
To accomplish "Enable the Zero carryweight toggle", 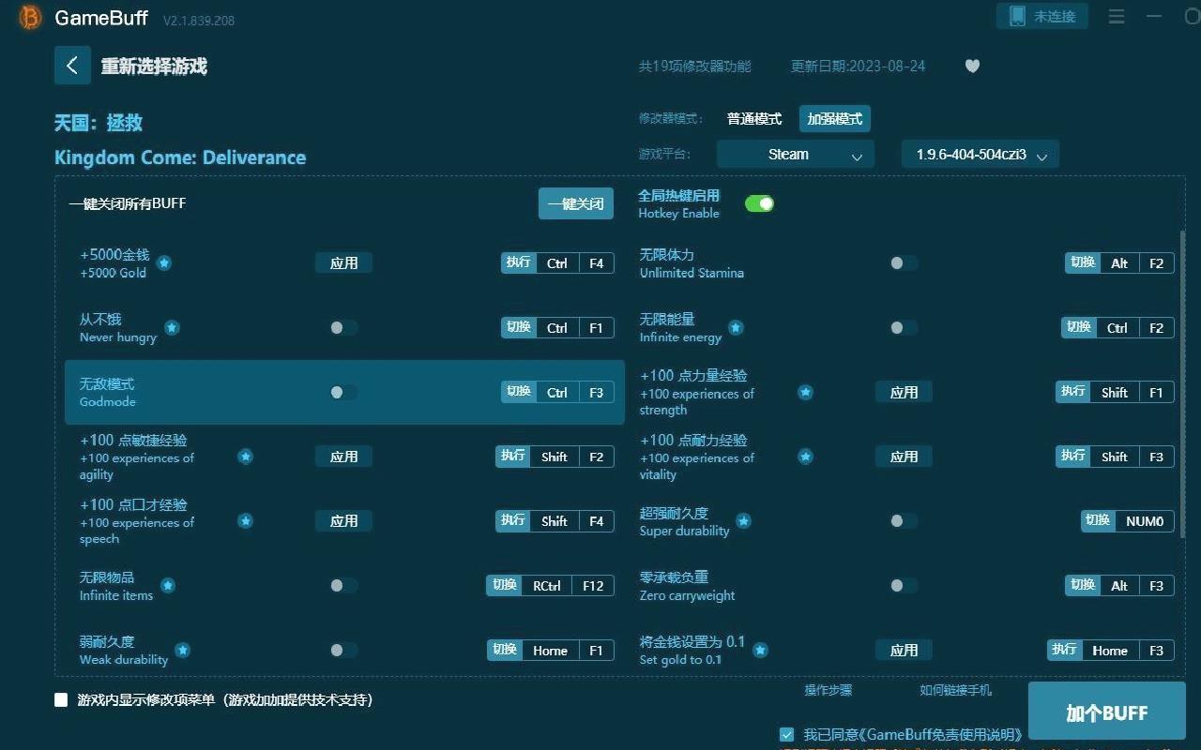I will [904, 585].
